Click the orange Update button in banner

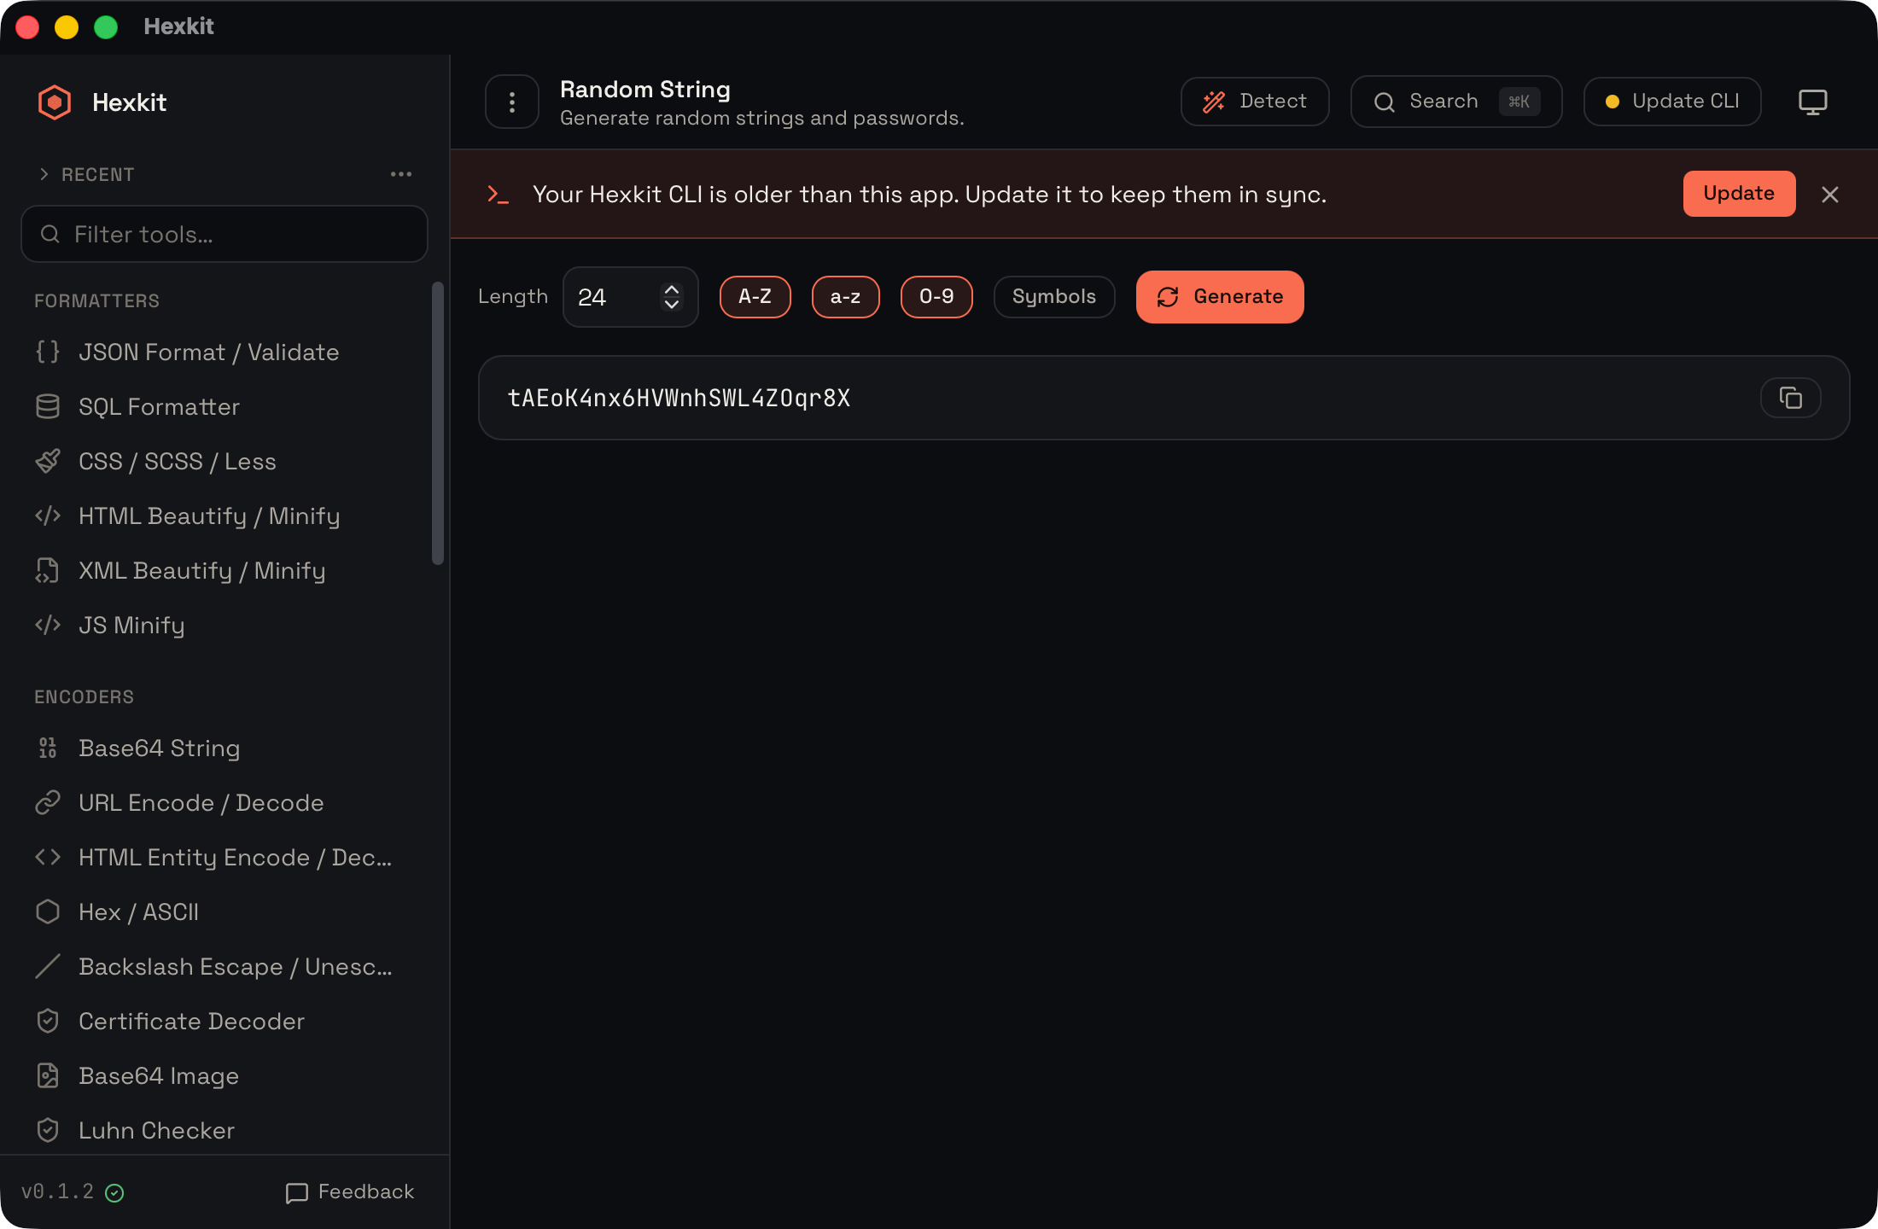point(1739,194)
